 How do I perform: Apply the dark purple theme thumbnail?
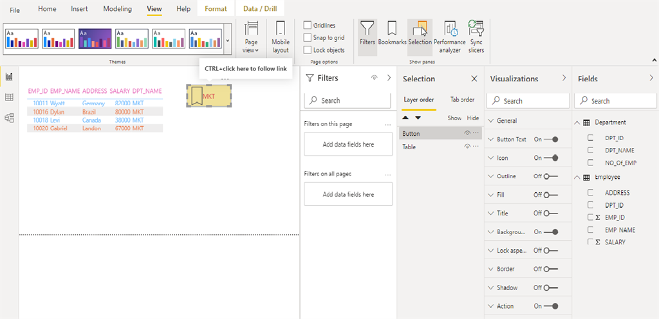pos(95,39)
